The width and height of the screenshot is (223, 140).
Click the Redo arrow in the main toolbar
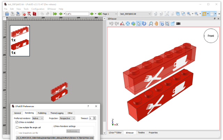tap(47, 14)
